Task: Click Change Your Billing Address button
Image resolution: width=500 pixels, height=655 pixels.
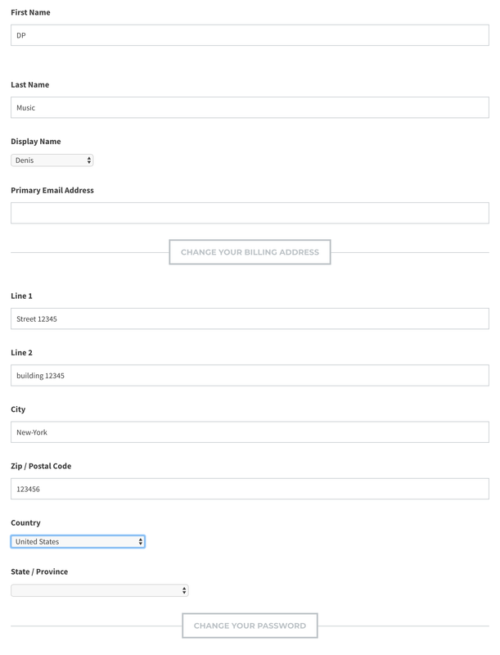Action: (x=250, y=252)
